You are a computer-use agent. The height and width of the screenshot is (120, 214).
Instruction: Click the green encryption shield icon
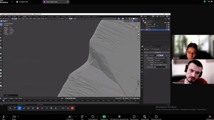point(205,1)
